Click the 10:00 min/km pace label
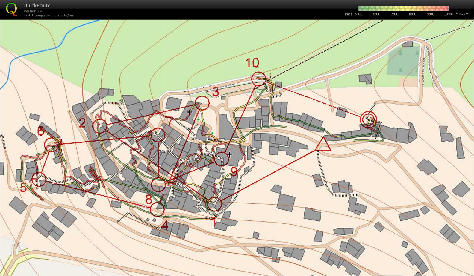Screen dimensions: 474x276 456,14
